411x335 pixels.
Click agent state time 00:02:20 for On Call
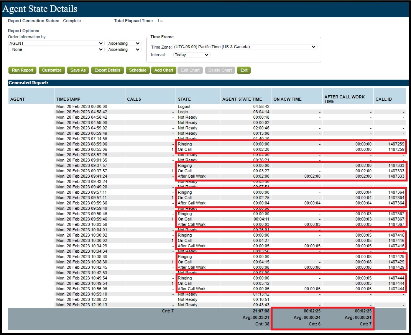261,149
